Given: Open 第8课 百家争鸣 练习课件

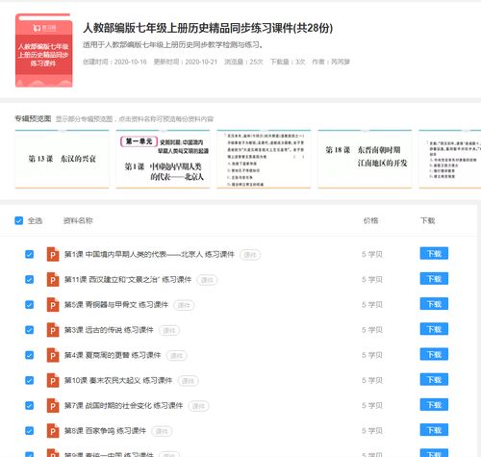Looking at the screenshot, I should tap(105, 431).
